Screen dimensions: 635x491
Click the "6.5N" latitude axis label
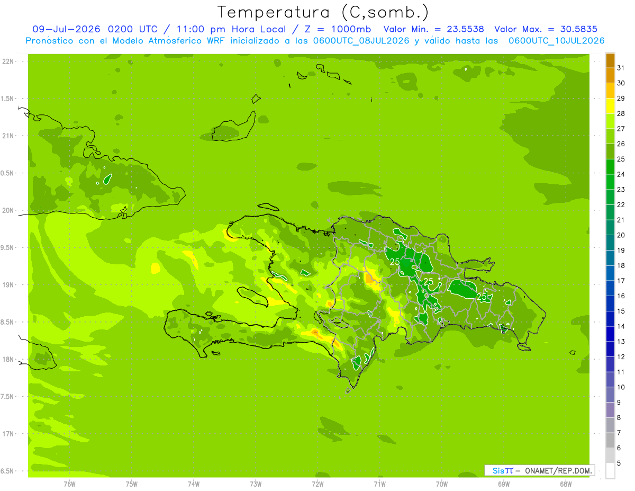click(7, 471)
